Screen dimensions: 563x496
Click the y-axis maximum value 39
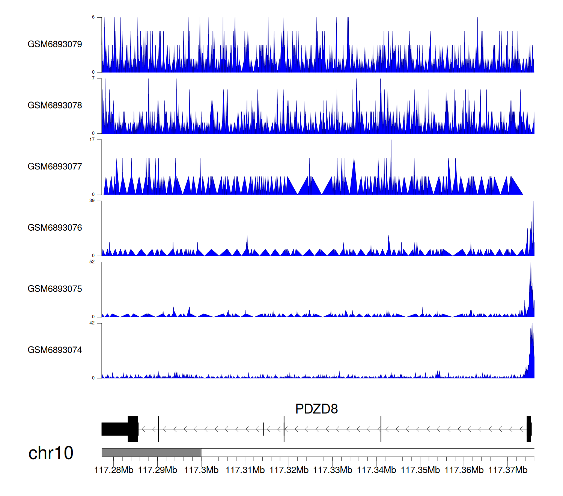point(92,201)
